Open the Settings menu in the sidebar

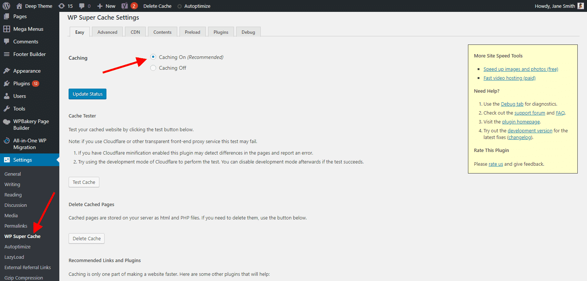(30, 160)
